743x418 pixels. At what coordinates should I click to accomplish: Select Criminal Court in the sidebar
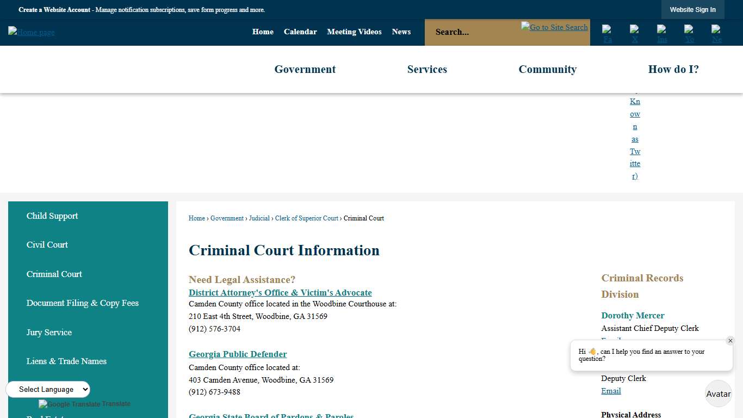click(x=54, y=274)
